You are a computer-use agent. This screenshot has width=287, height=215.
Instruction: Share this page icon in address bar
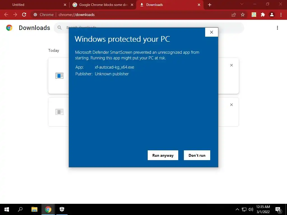234,15
